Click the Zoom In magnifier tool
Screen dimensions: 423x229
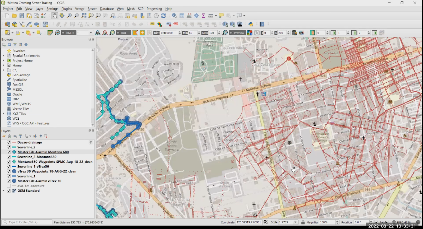pyautogui.click(x=69, y=16)
